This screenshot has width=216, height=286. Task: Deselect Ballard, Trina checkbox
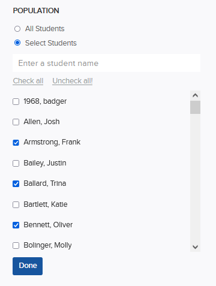pyautogui.click(x=16, y=183)
